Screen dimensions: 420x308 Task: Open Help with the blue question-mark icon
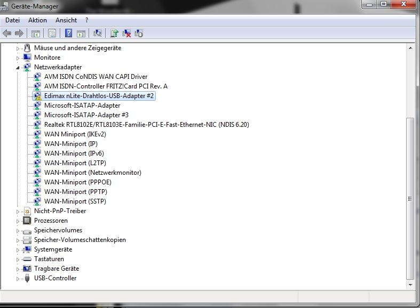[x=68, y=33]
